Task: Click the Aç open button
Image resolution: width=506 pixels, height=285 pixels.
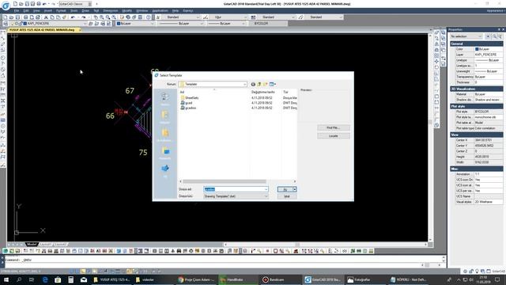Action: click(x=285, y=189)
